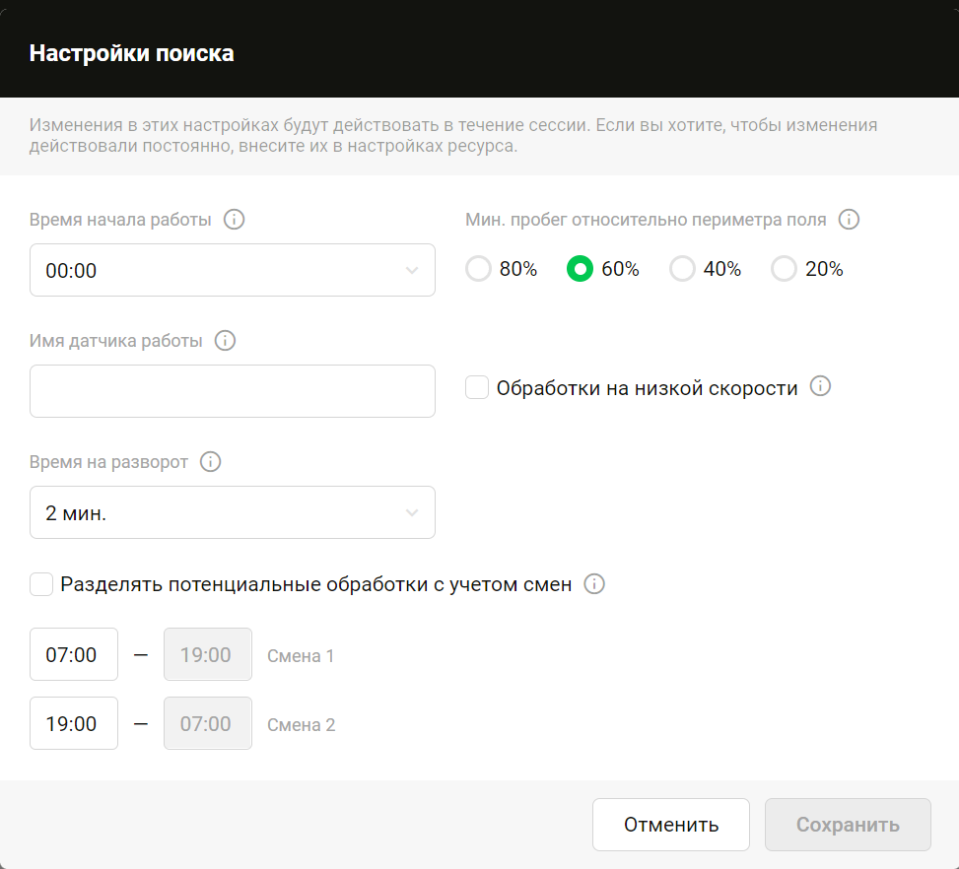Select the 07:00 start field for Смена 1

[x=74, y=653]
